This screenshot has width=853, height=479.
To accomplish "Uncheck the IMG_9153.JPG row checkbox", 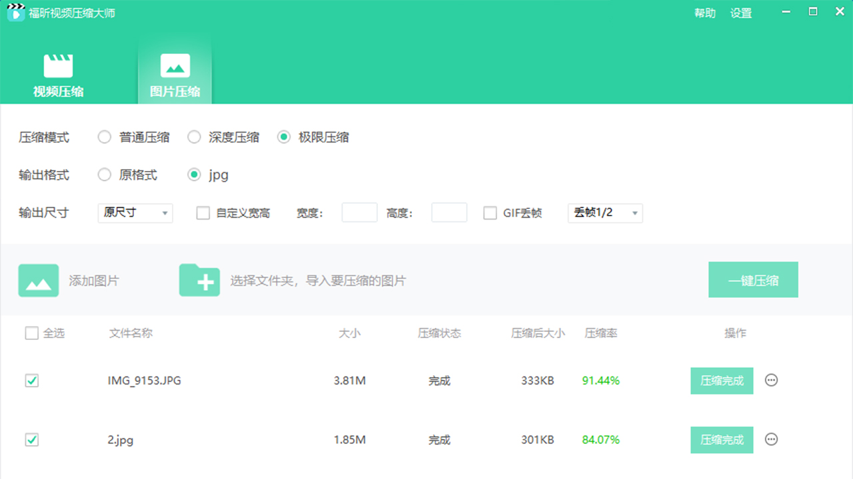I will pos(31,381).
